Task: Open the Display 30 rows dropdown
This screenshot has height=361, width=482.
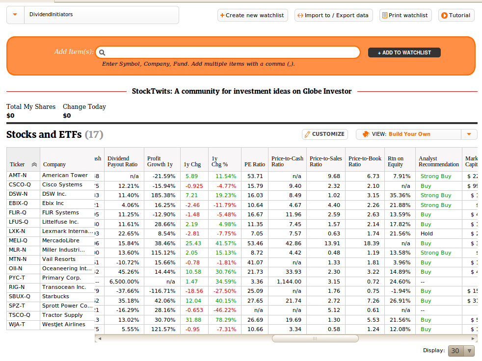Action: 461,351
